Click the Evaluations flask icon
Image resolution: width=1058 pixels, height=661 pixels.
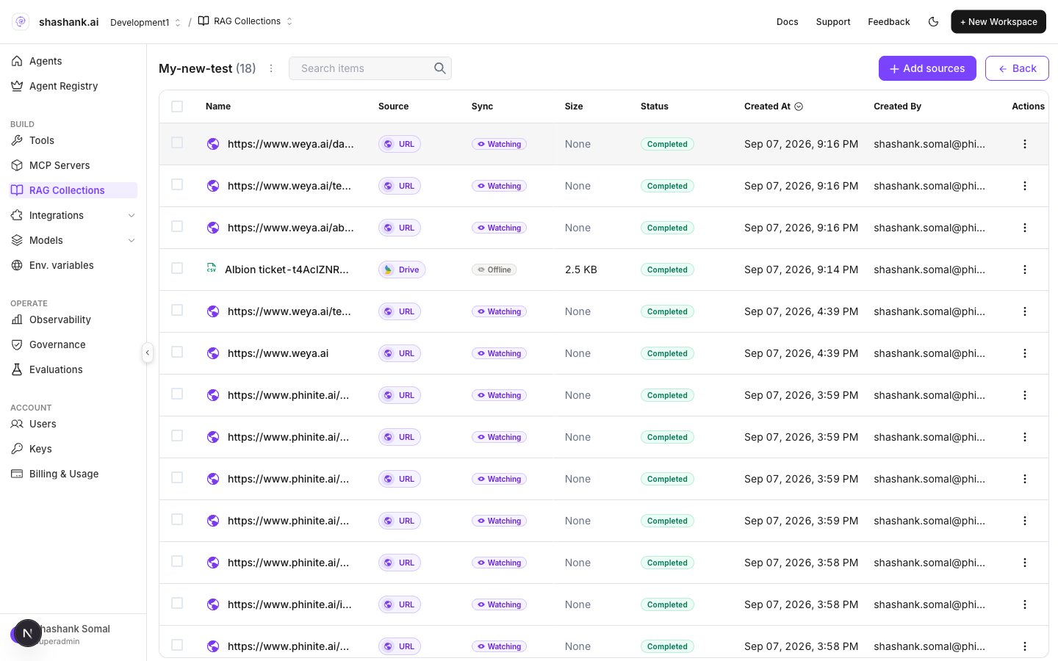point(17,369)
